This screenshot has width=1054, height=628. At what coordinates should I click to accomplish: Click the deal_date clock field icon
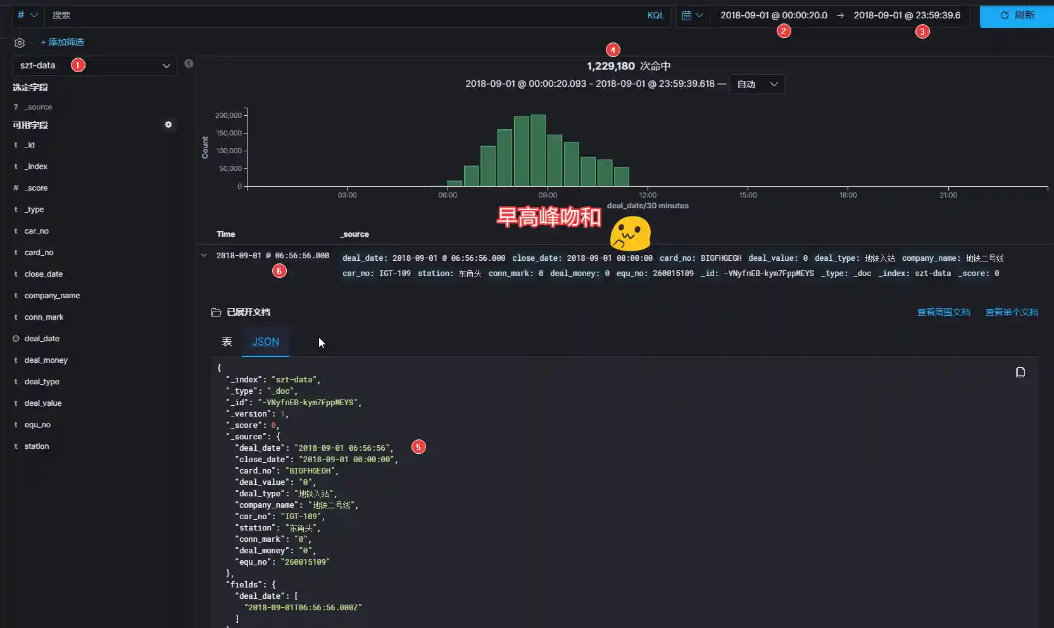click(x=16, y=339)
